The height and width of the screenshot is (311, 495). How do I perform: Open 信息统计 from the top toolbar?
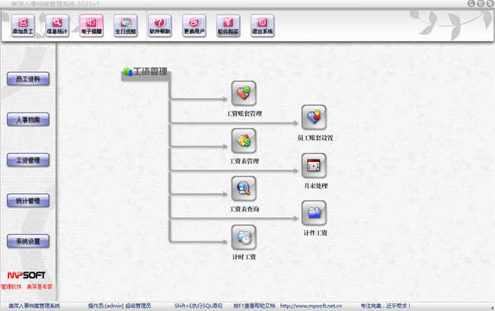pos(58,27)
